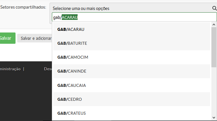Click the Salvar e adicionar button

pos(35,38)
